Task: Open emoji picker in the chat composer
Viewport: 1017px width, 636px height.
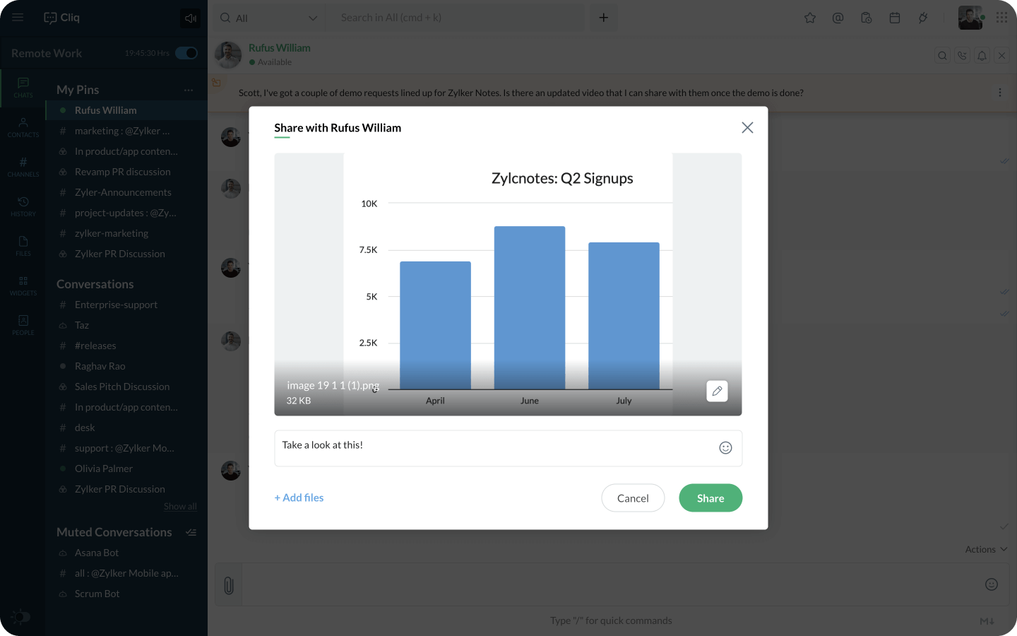Action: pyautogui.click(x=992, y=584)
